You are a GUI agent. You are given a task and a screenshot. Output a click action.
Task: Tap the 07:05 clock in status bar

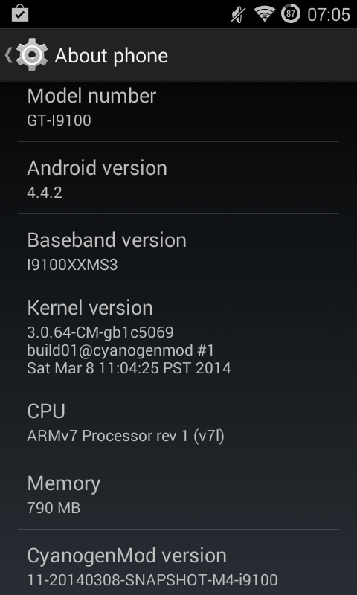[329, 15]
